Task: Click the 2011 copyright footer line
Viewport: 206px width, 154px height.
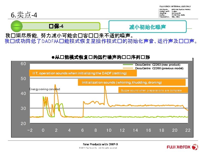Action: point(98,148)
